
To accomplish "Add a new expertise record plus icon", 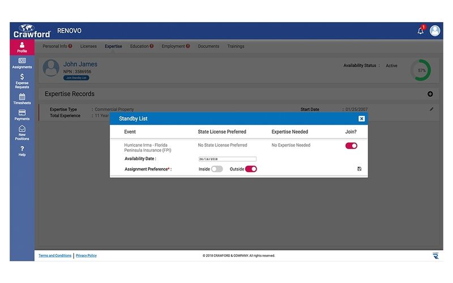I will click(x=430, y=94).
